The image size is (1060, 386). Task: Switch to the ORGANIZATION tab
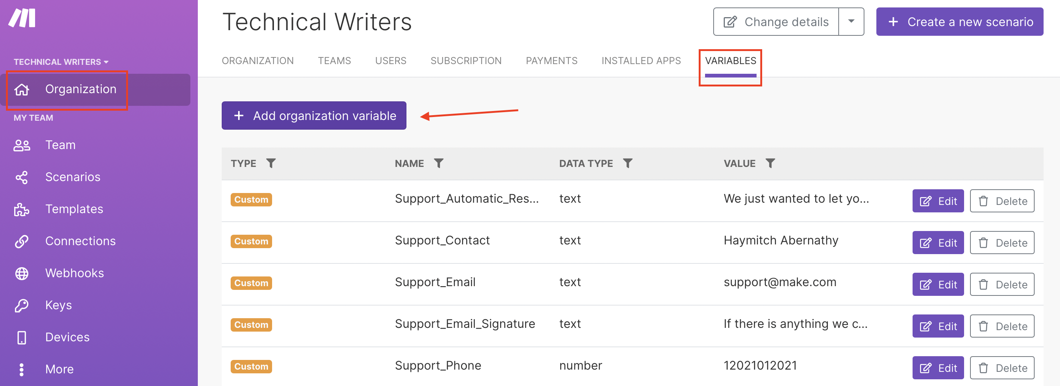click(x=258, y=61)
